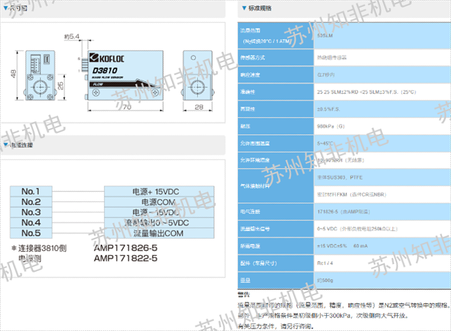Image resolution: width=451 pixels, height=331 pixels.
Task: Click the 允许范围温度 row label
Action: coord(255,143)
